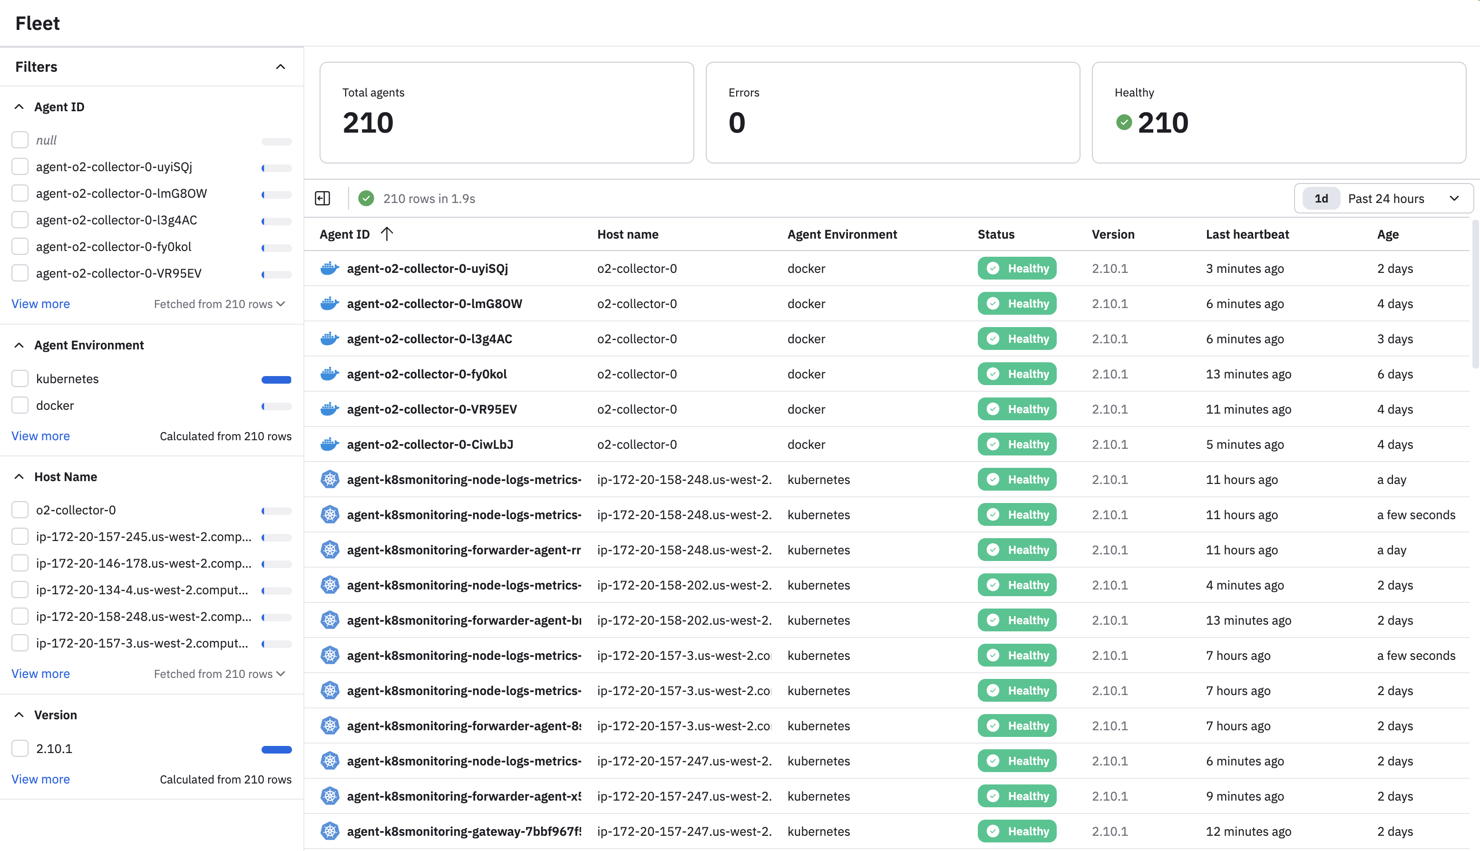Click the Status column header

pyautogui.click(x=995, y=234)
